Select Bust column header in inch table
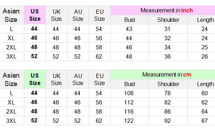 coord(130,20)
